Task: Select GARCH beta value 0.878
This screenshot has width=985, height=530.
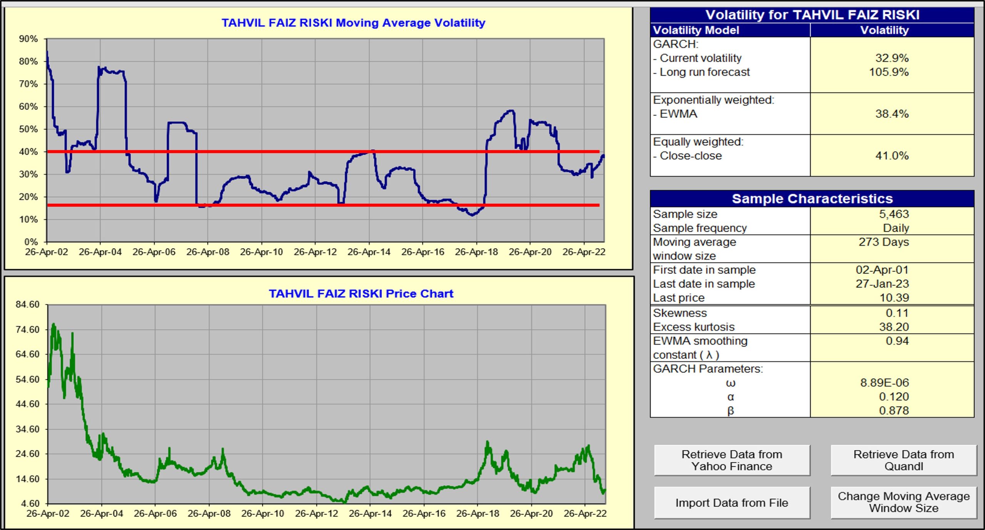Action: click(894, 410)
